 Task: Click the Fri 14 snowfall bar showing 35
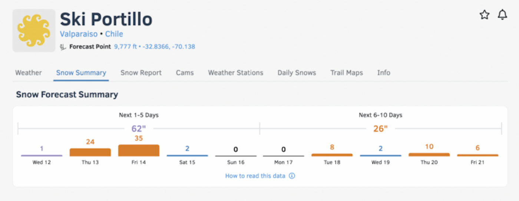(139, 151)
